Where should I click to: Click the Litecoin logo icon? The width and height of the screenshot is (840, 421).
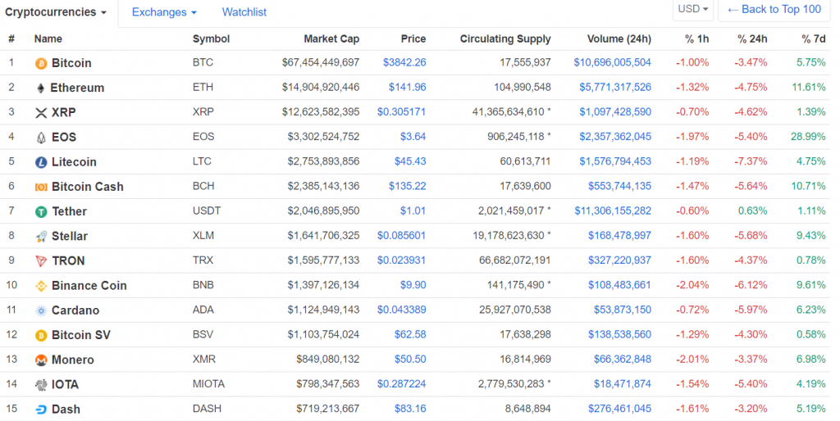(41, 162)
